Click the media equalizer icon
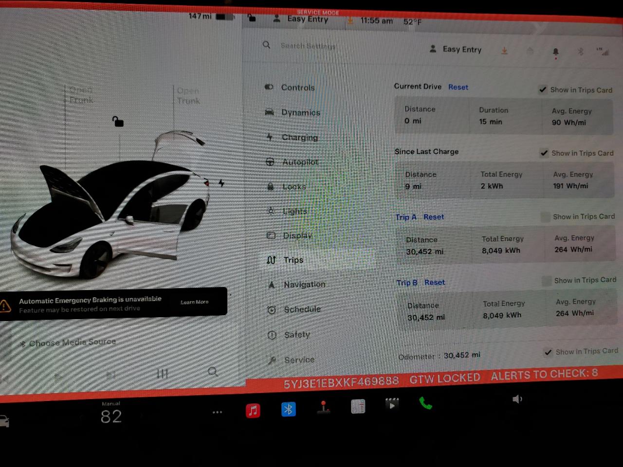Image resolution: width=623 pixels, height=467 pixels. click(x=162, y=374)
